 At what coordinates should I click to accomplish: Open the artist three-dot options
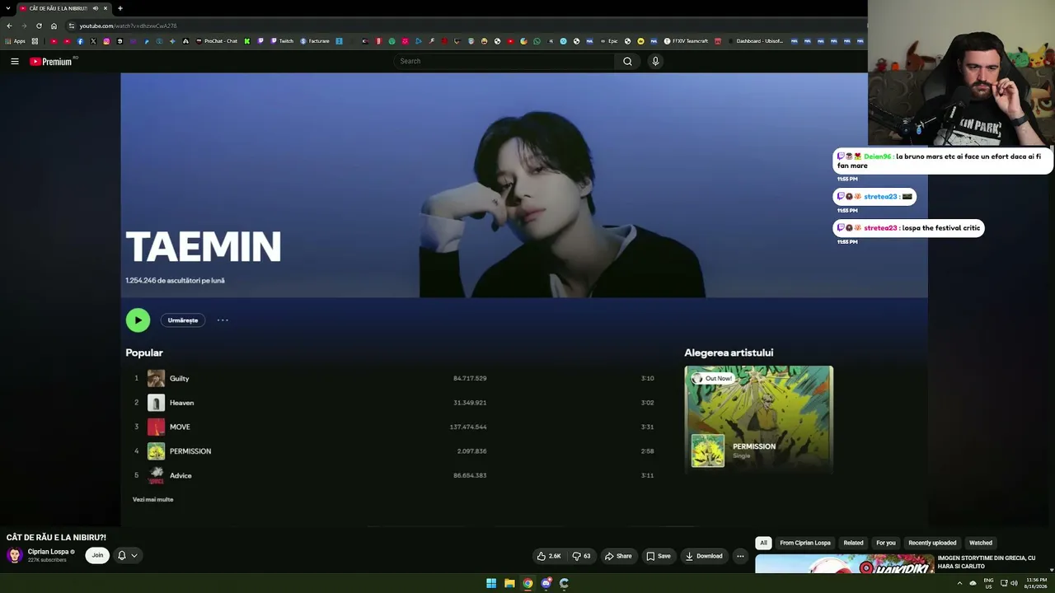click(223, 320)
